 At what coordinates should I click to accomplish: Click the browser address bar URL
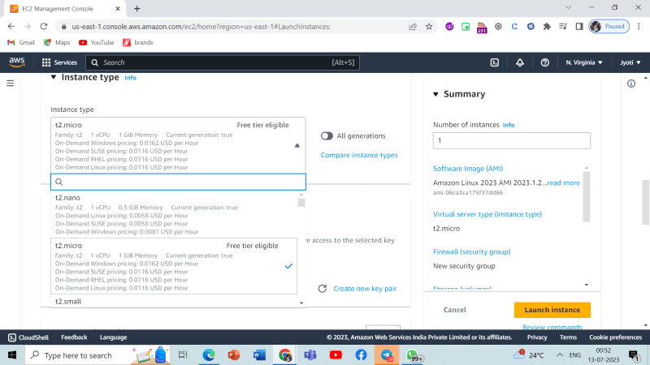pyautogui.click(x=201, y=27)
